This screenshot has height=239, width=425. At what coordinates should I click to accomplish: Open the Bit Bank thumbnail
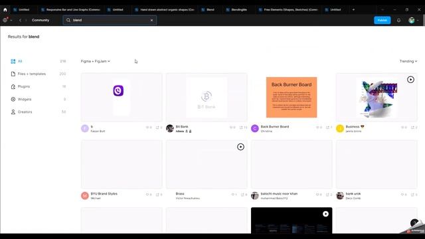point(207,98)
